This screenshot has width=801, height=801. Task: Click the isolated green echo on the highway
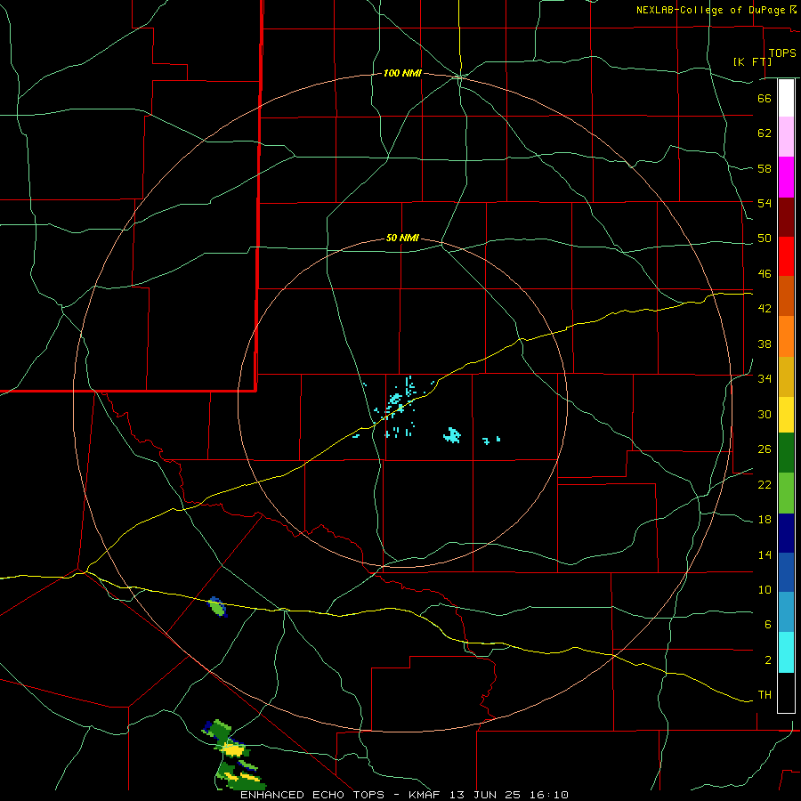click(x=217, y=607)
